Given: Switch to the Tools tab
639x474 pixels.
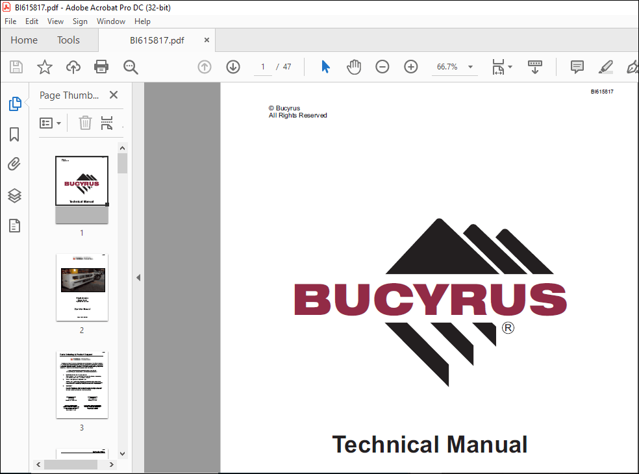Looking at the screenshot, I should (x=68, y=40).
